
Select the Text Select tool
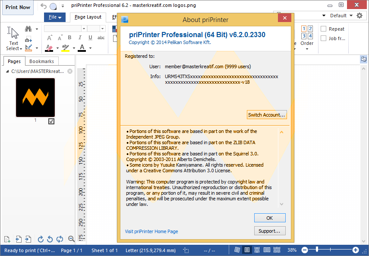coord(14,38)
